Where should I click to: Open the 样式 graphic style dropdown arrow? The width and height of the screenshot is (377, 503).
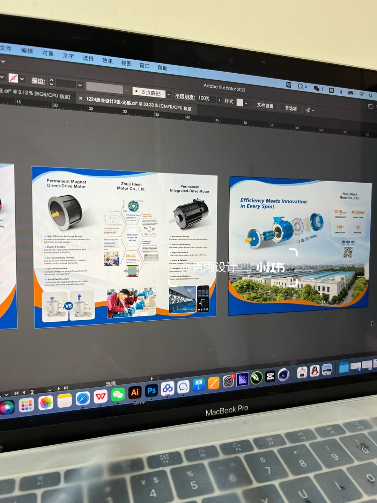(246, 103)
